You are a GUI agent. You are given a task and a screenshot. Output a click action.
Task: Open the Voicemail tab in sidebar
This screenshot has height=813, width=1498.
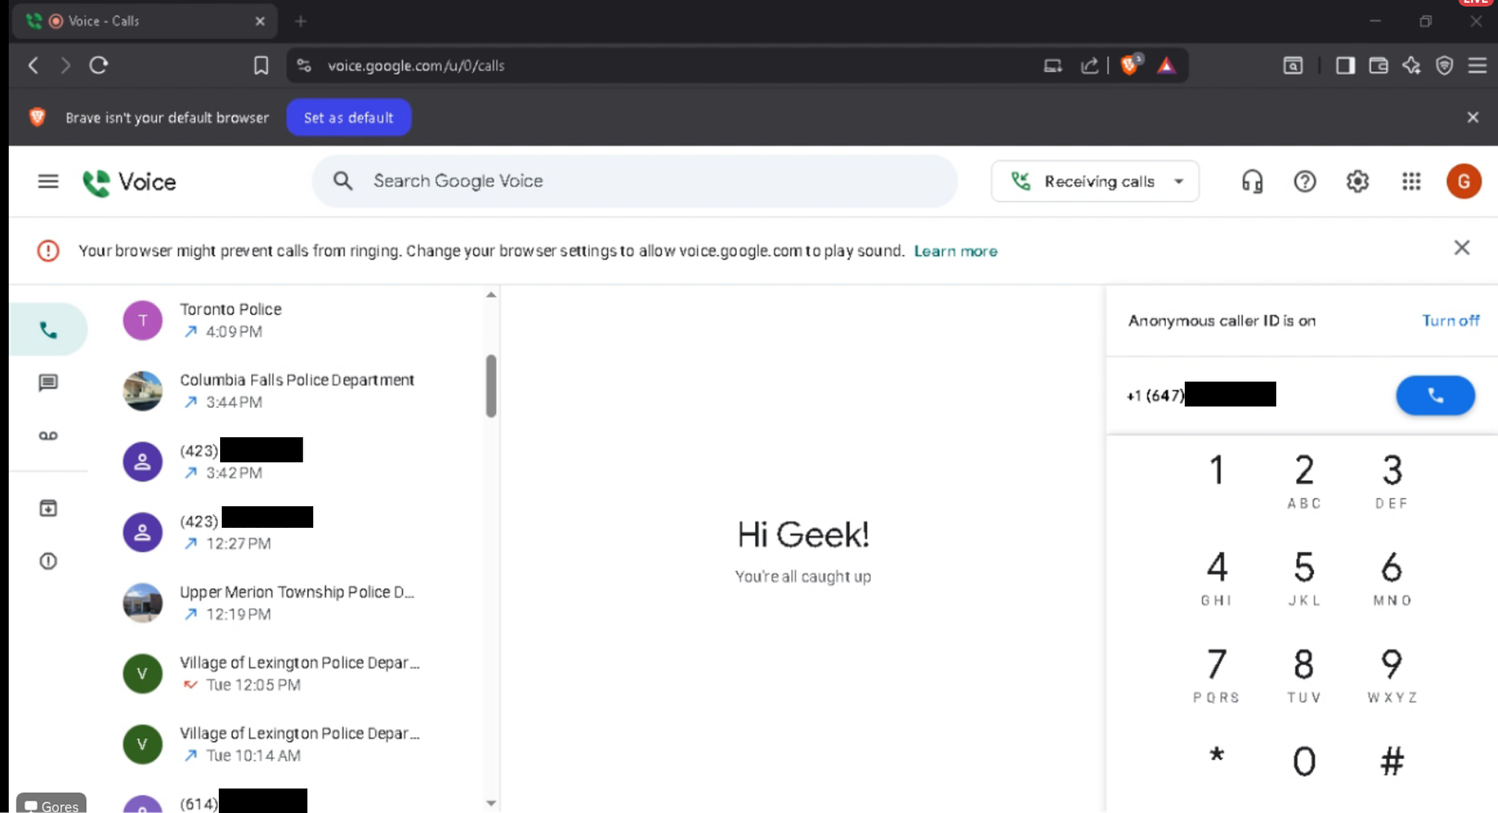(x=48, y=436)
